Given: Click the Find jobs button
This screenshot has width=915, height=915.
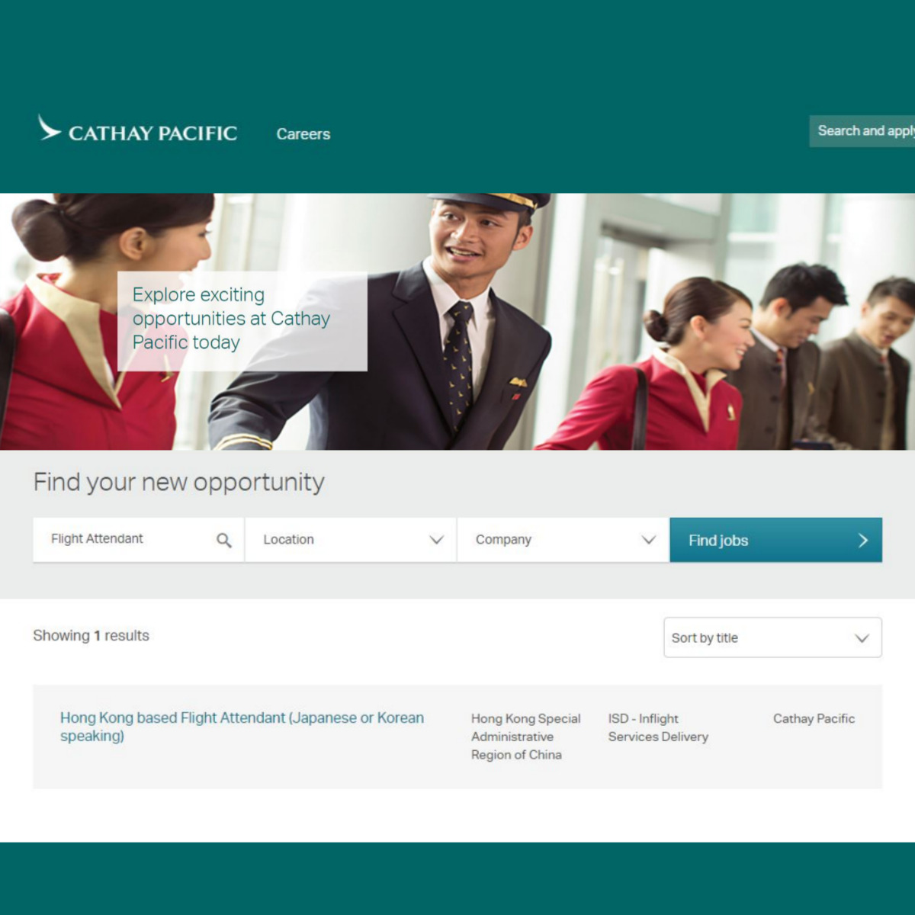Looking at the screenshot, I should tap(775, 540).
